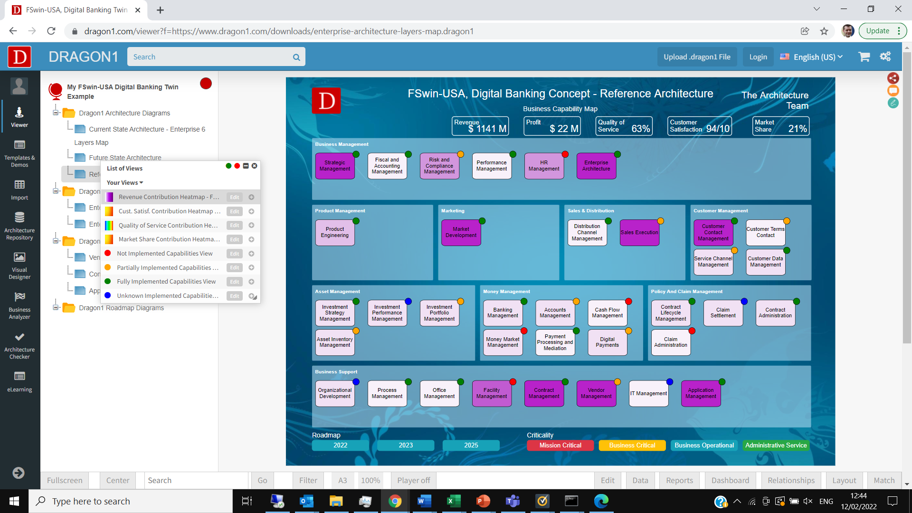
Task: Click the Reports button in bottom bar
Action: pyautogui.click(x=679, y=480)
